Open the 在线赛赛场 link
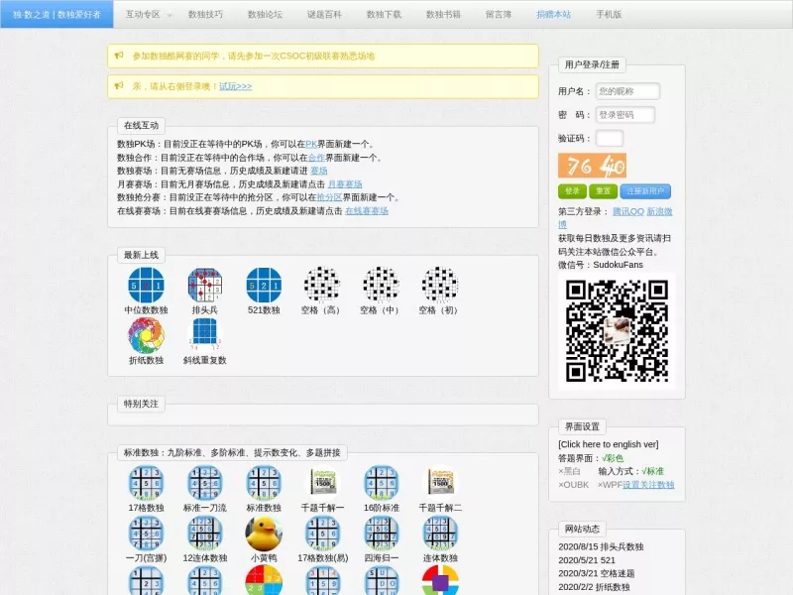Viewport: 793px width, 595px height. pyautogui.click(x=367, y=210)
